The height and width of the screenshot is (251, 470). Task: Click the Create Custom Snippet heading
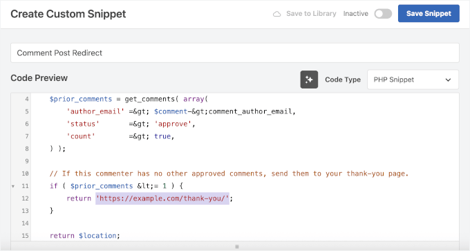coord(68,14)
